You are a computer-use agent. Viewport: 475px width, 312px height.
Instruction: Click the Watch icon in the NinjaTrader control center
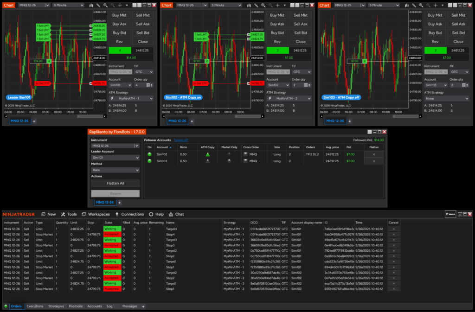tap(450, 214)
